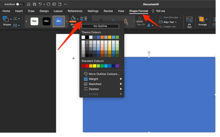
Task: Click the palette icon for more colours
Action: [x=86, y=74]
